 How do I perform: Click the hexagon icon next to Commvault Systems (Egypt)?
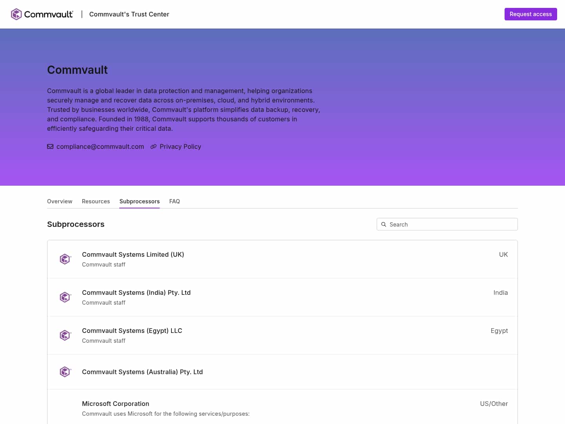pos(65,335)
